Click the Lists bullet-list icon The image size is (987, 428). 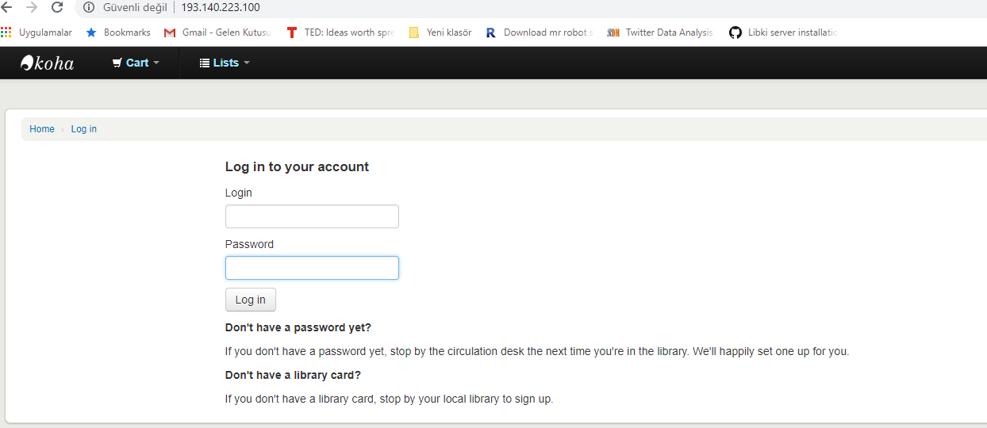pos(205,63)
